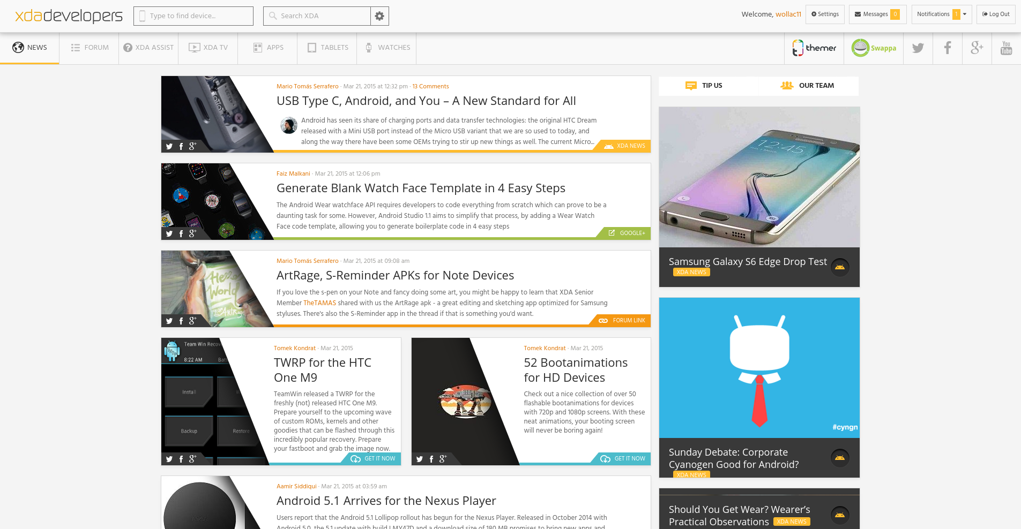The image size is (1021, 529).
Task: Open the Twitter icon in header bar
Action: (918, 48)
